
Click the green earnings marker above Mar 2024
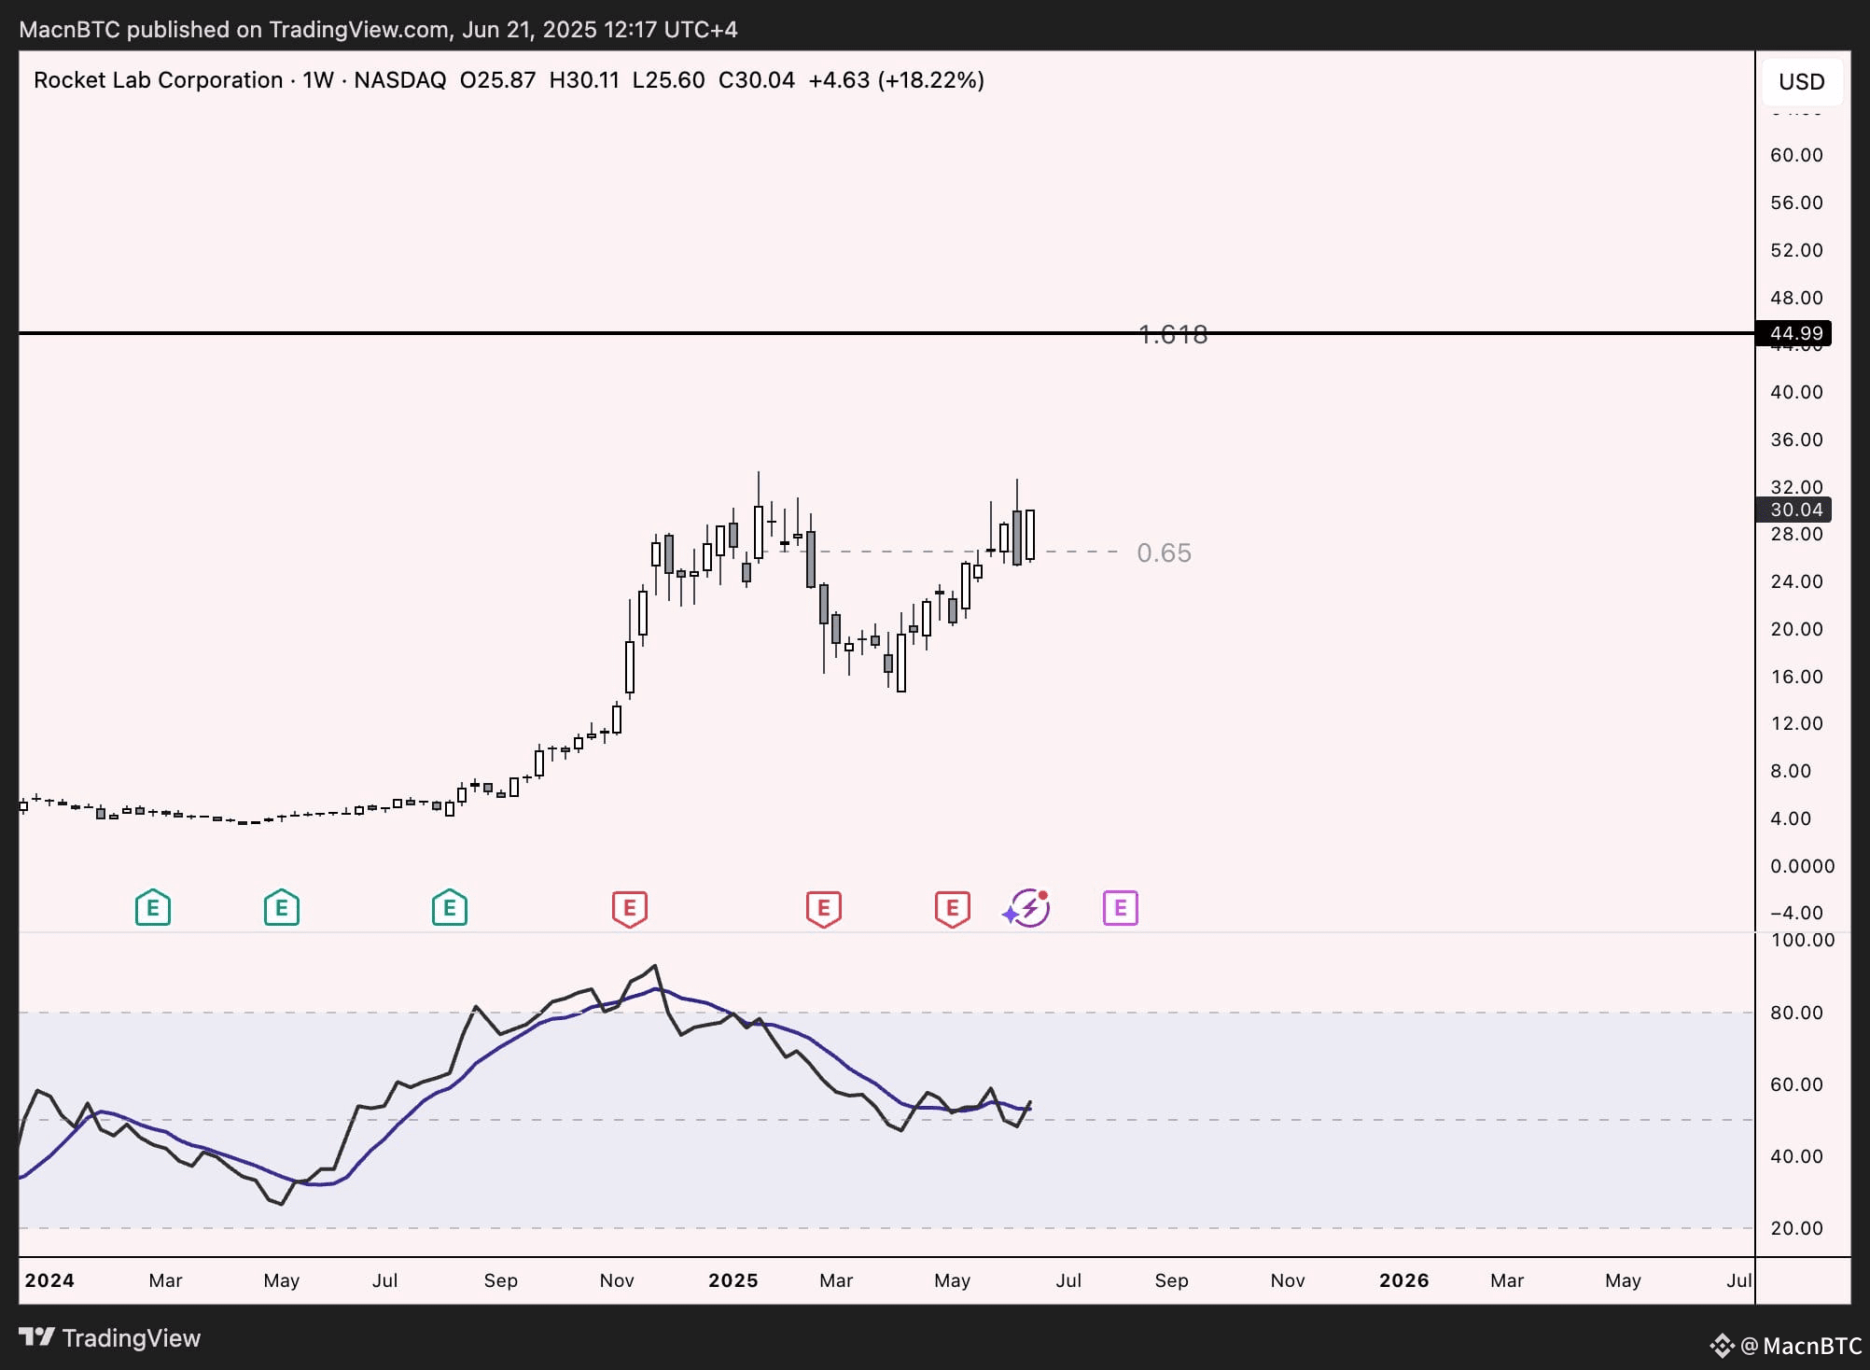pos(153,907)
